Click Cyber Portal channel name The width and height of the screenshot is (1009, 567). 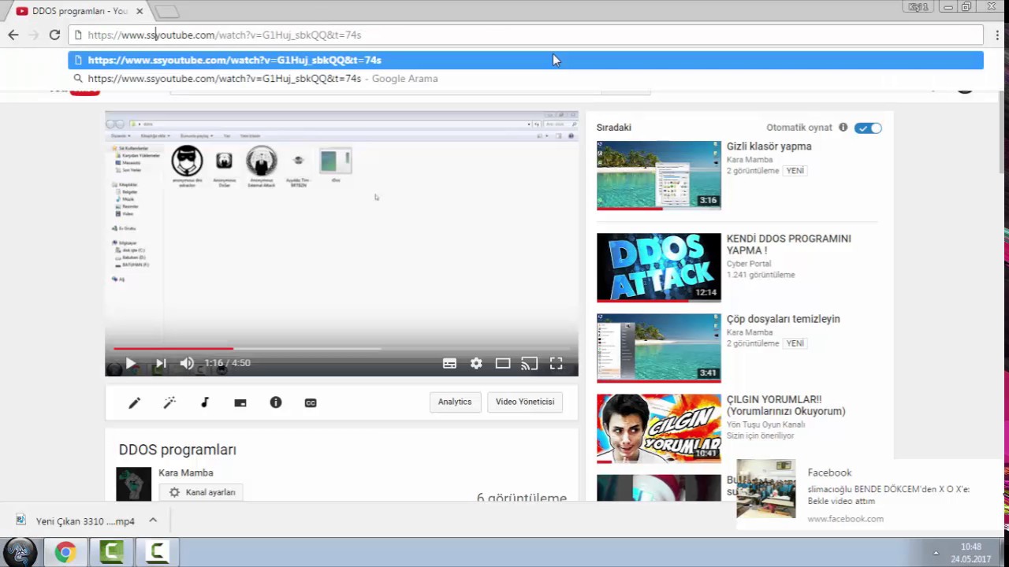point(749,264)
